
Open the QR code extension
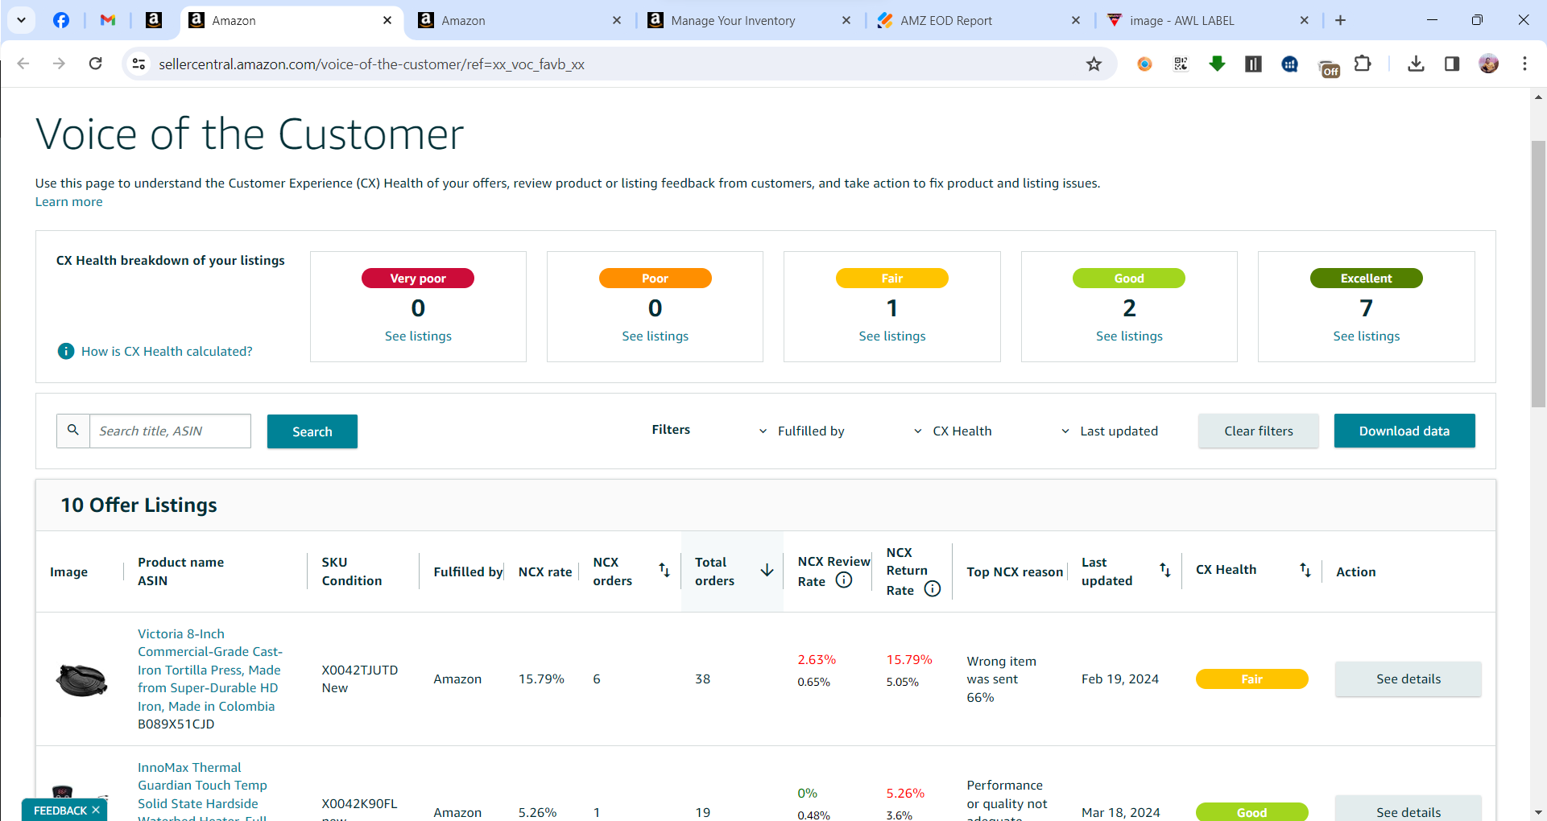pos(1181,64)
